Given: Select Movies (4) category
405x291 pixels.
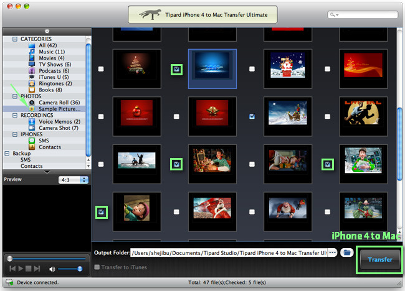Looking at the screenshot, I should 52,58.
